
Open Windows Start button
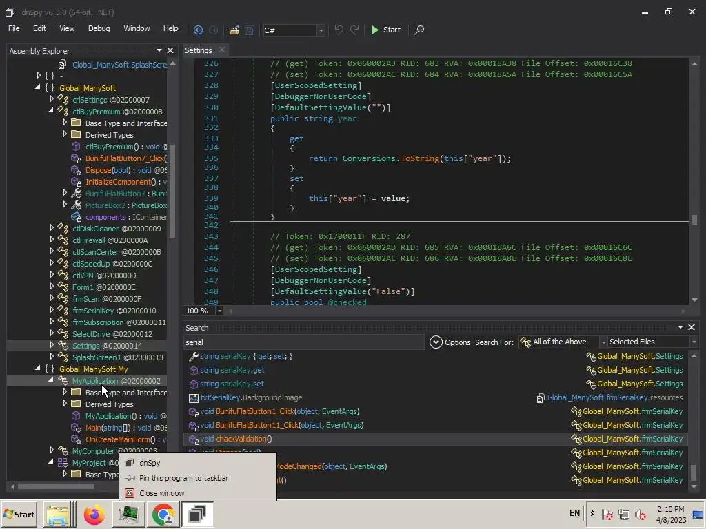tap(19, 514)
